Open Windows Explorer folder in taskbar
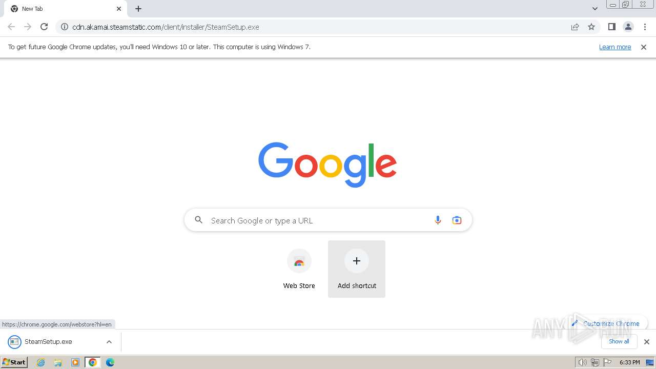 (x=58, y=362)
